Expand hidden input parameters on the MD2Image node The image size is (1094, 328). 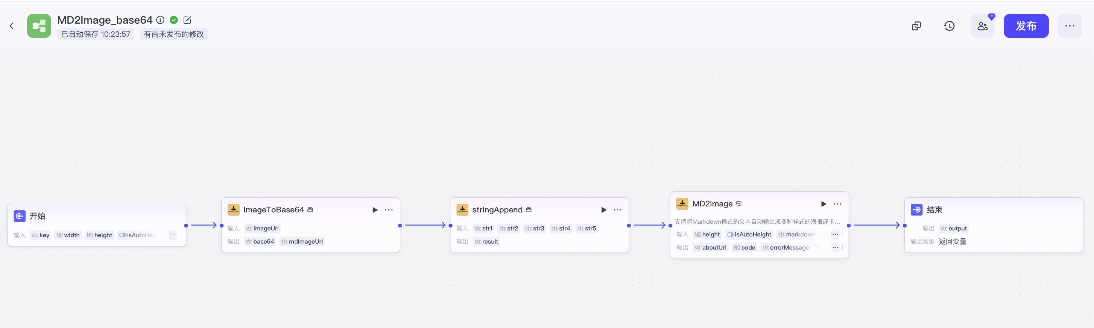(835, 234)
